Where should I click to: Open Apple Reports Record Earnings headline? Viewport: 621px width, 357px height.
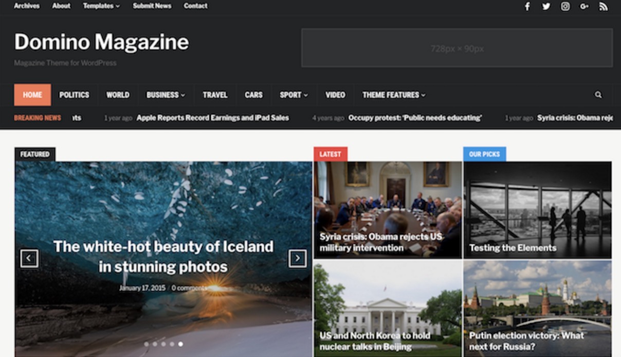coord(212,118)
